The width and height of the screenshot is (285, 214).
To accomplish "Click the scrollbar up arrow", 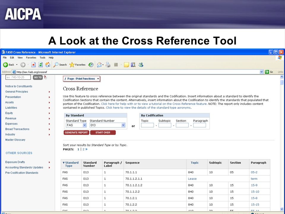I will [x=282, y=77].
